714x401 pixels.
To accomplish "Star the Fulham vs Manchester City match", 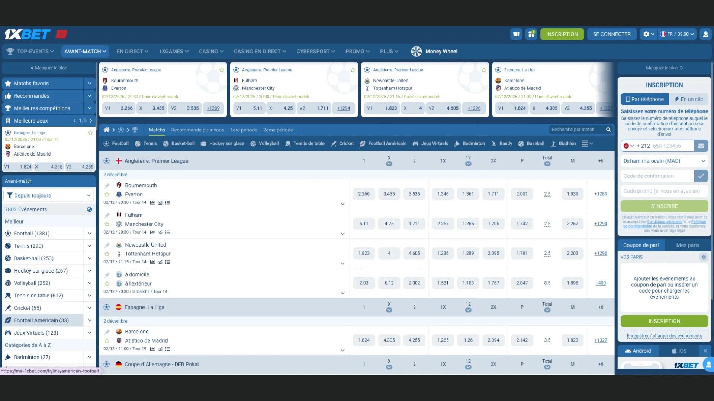I will point(107,223).
